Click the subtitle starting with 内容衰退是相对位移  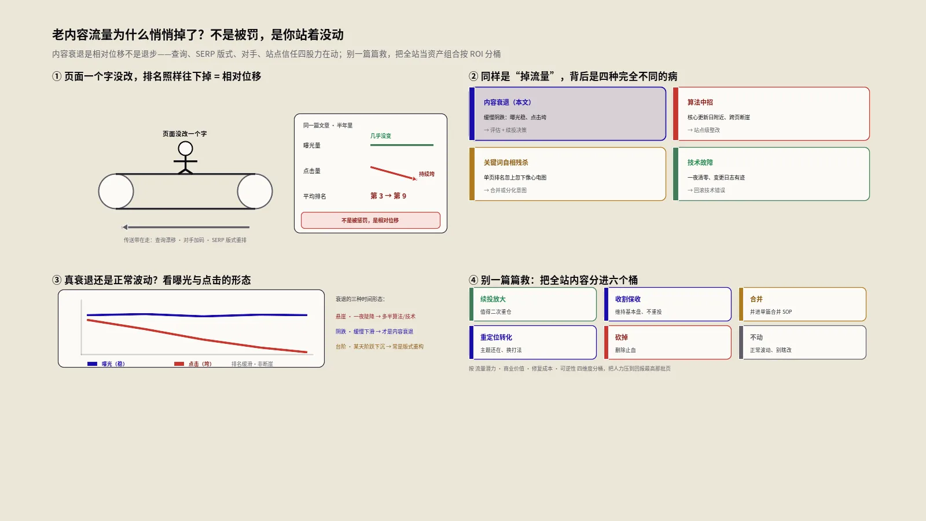[x=277, y=54]
